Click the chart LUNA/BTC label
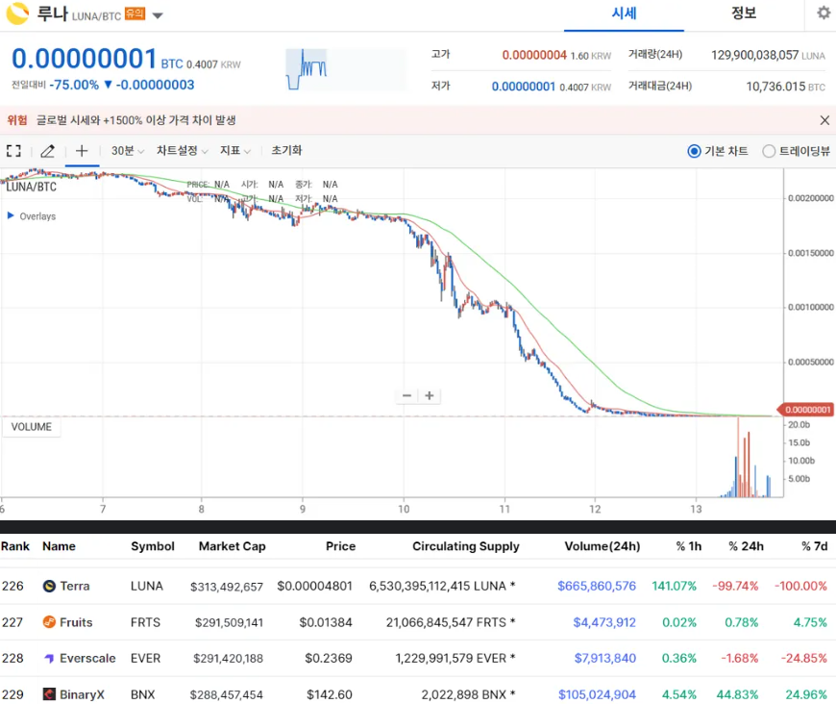Image resolution: width=836 pixels, height=704 pixels. tap(31, 187)
